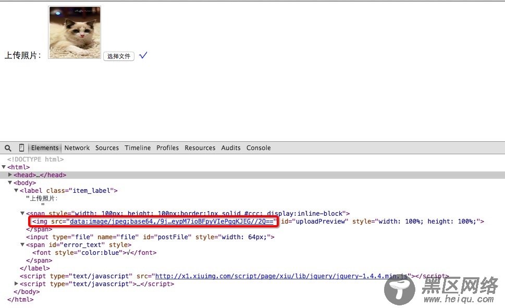Click the magnifier inspect element icon
The width and height of the screenshot is (505, 308).
coord(8,148)
